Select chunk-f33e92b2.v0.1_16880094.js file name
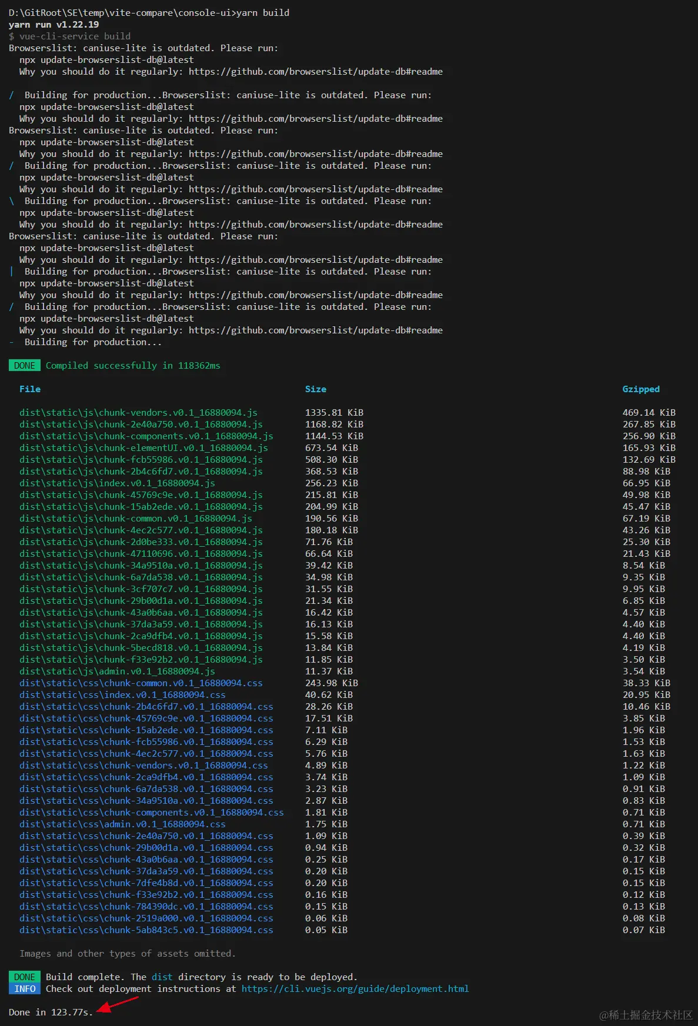The image size is (698, 1026). coord(141,660)
